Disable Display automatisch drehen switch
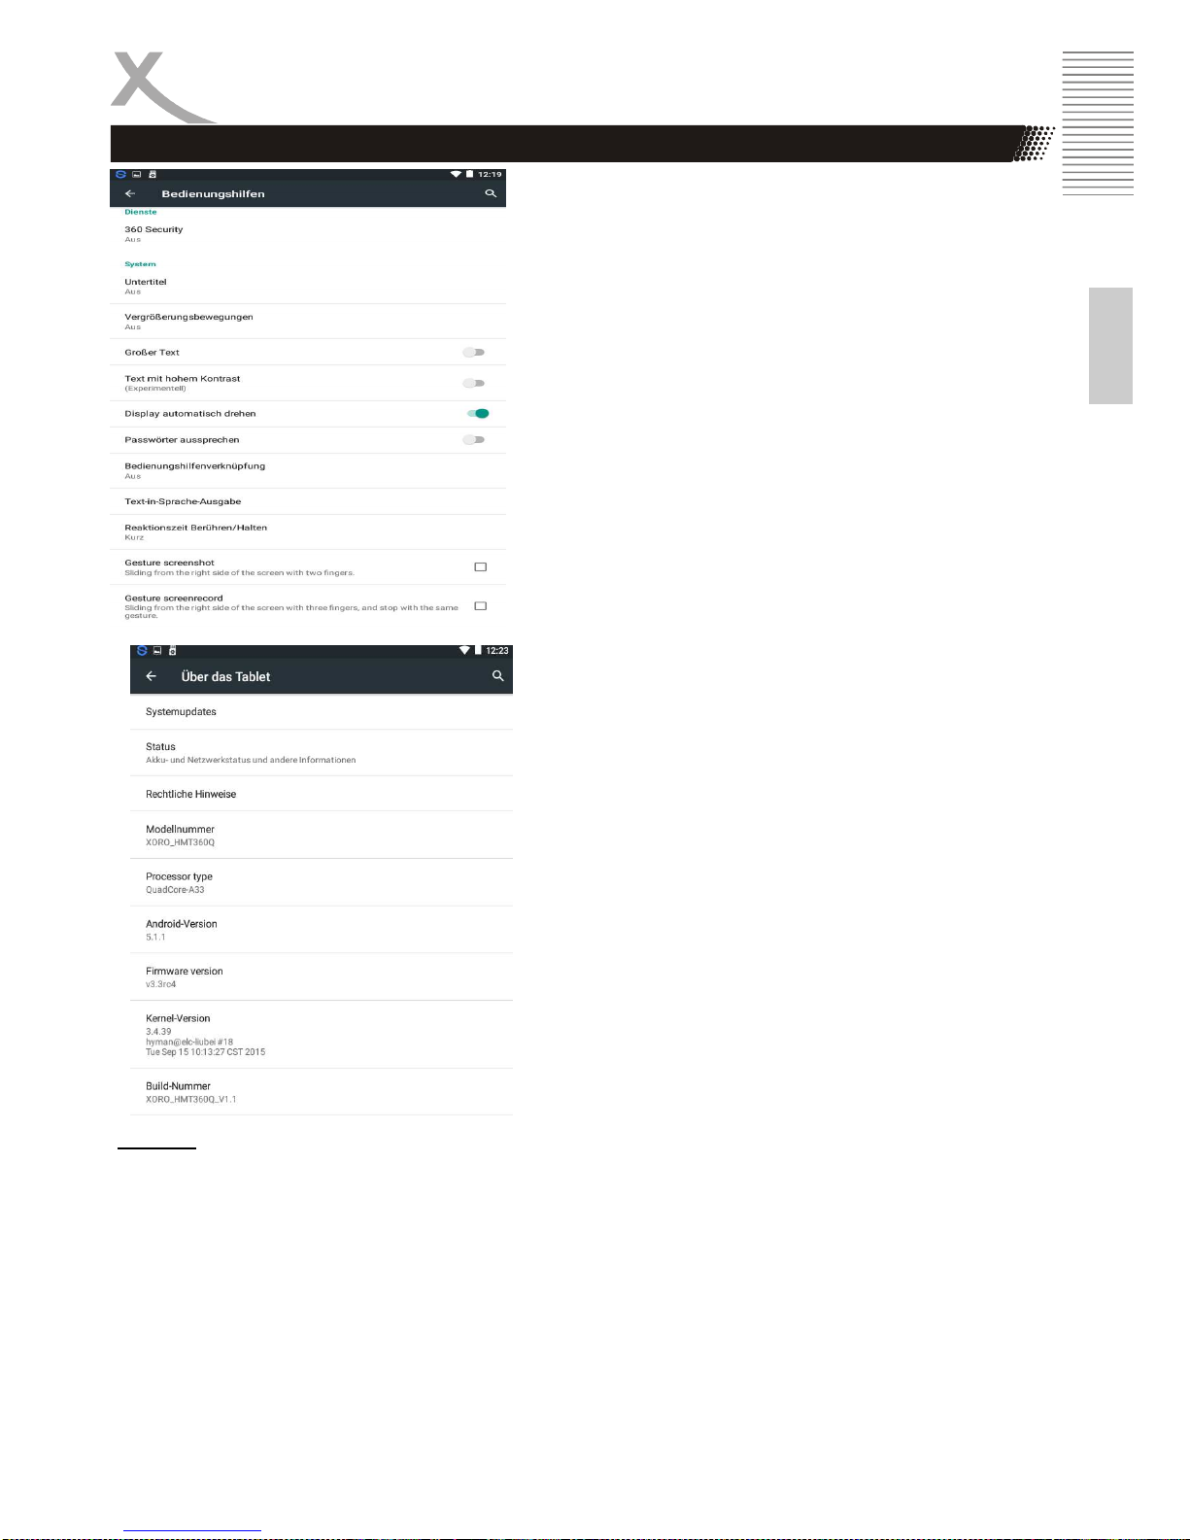1190x1540 pixels. click(478, 413)
